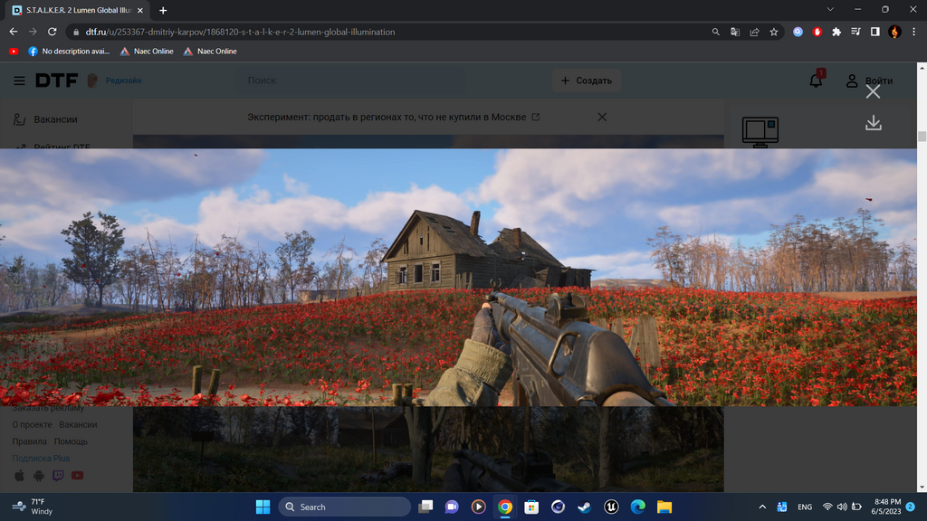Bookmark this tab with the star
Image resolution: width=927 pixels, height=521 pixels.
tap(774, 32)
